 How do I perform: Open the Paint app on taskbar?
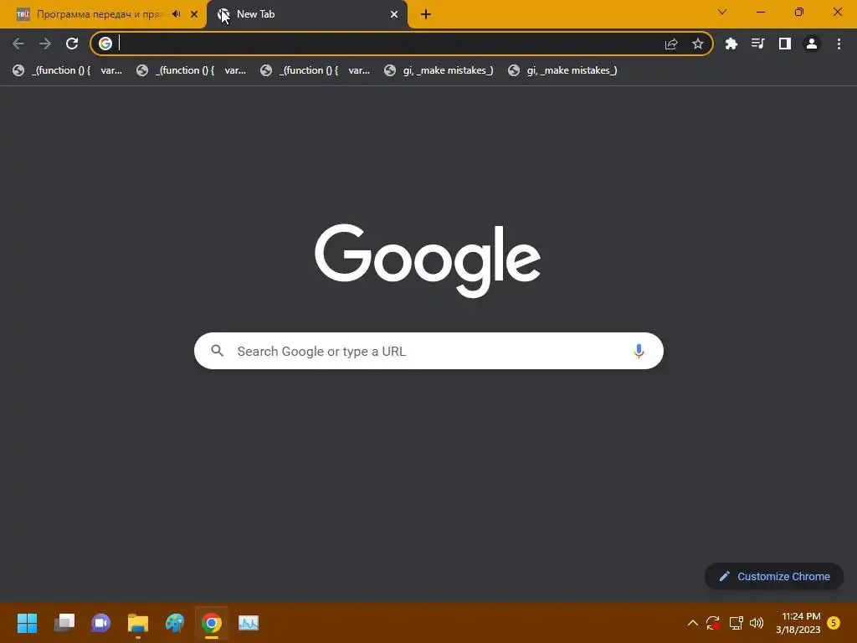click(175, 623)
